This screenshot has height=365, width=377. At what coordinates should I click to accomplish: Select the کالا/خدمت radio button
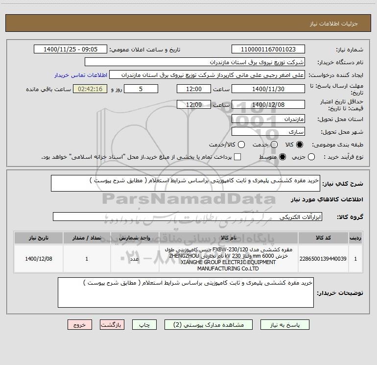(x=241, y=145)
